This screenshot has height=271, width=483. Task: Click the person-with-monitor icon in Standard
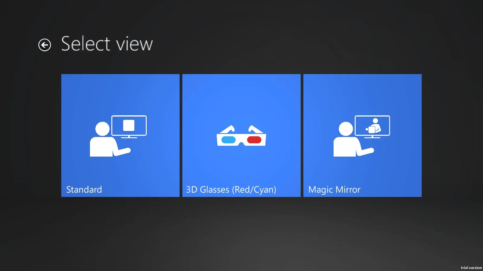(118, 136)
